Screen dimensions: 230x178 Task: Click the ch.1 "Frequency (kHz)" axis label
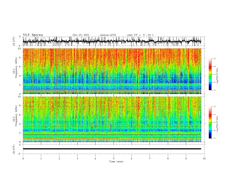[16, 67]
